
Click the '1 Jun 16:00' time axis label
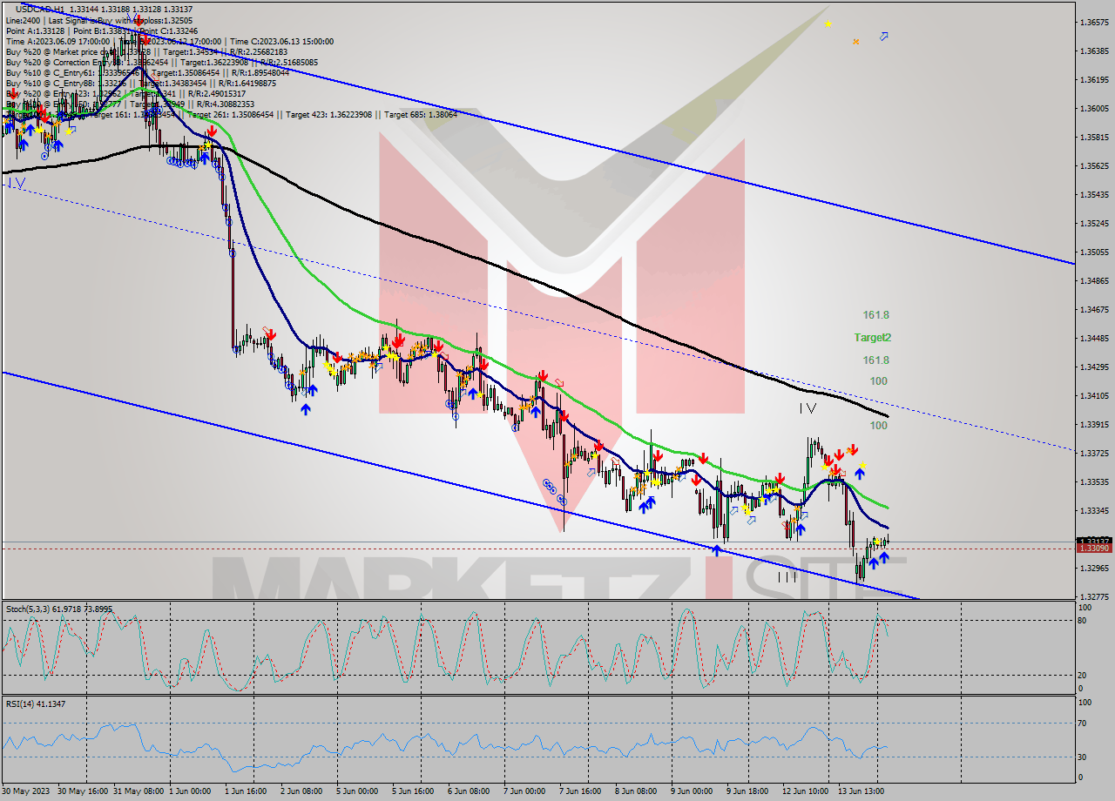(246, 791)
